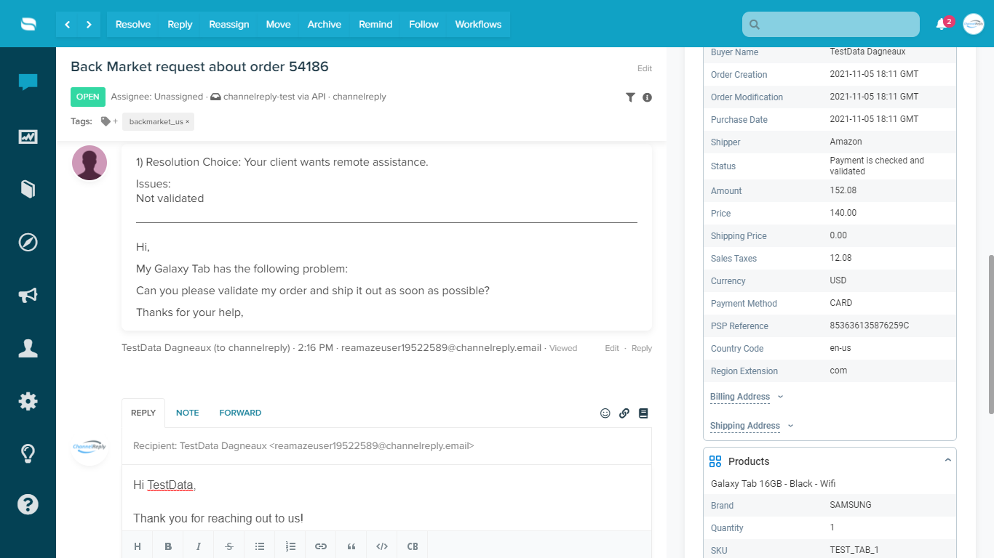
Task: Click the link attachment icon above reply
Action: point(624,413)
